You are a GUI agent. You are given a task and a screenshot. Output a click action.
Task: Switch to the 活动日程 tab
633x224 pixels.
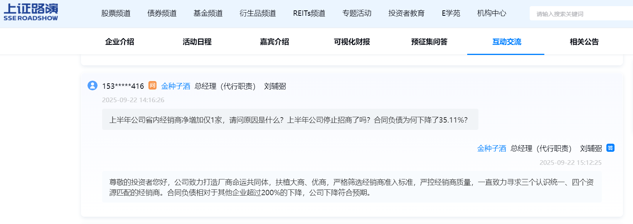click(197, 42)
